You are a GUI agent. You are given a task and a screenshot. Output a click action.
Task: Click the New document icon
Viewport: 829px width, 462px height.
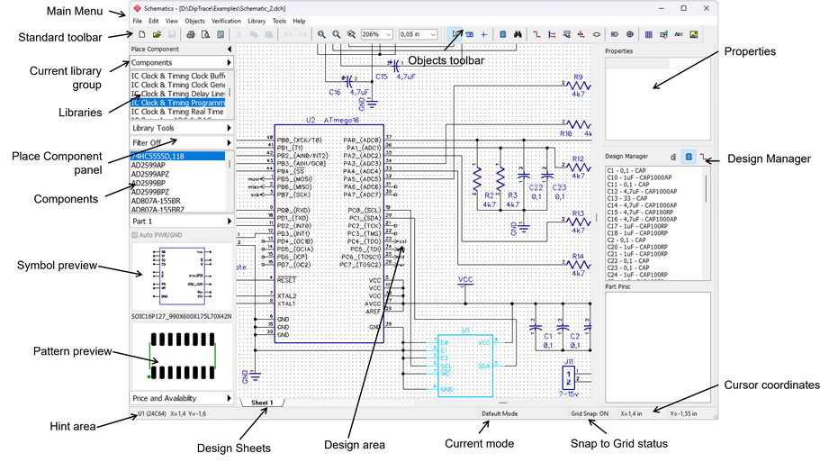[141, 34]
